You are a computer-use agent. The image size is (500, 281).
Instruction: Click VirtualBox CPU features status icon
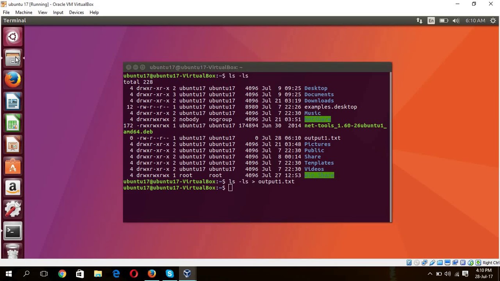[463, 263]
